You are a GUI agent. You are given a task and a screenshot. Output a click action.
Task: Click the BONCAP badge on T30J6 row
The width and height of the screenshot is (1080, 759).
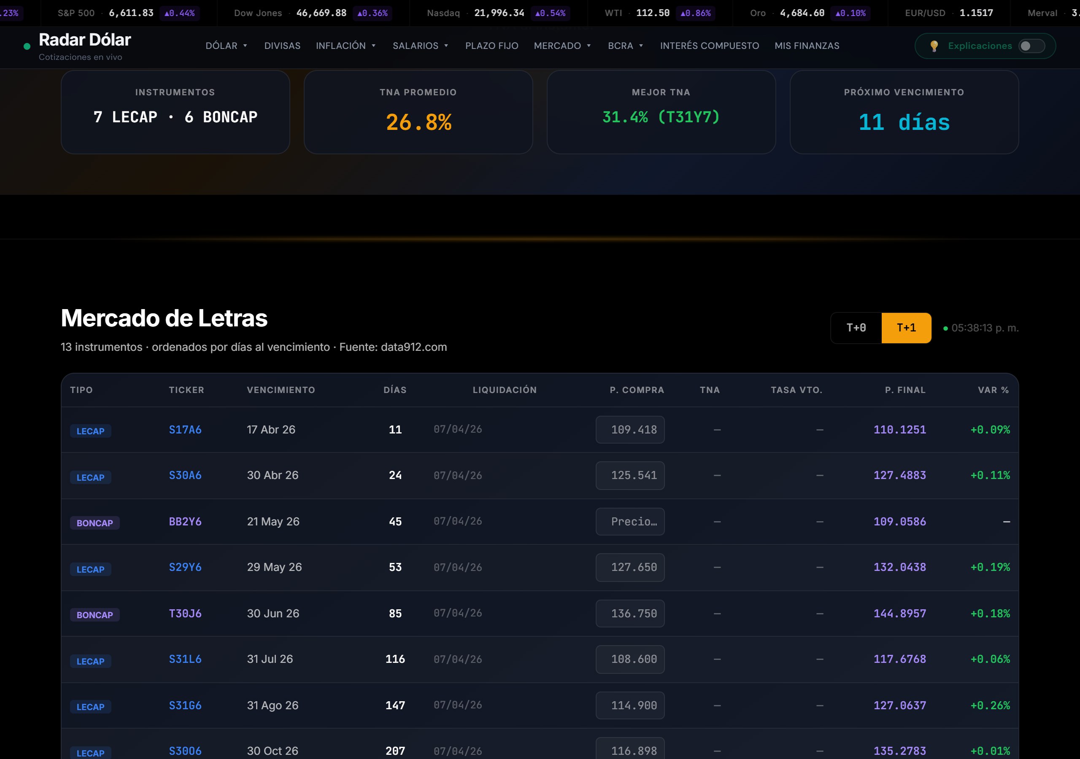[x=94, y=615]
